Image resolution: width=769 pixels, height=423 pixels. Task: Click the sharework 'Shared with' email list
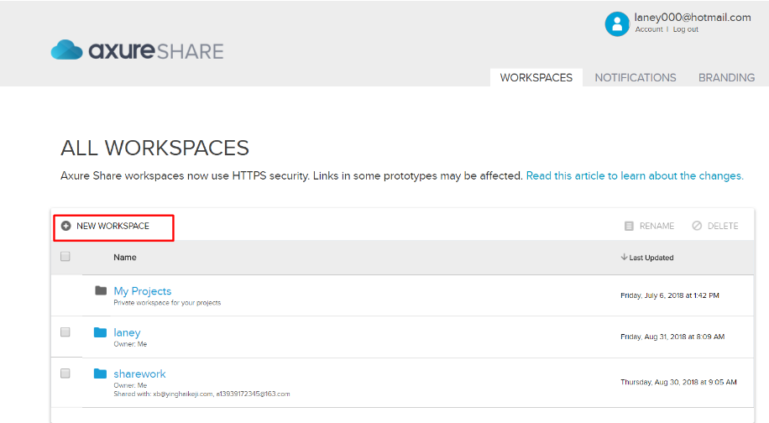201,394
